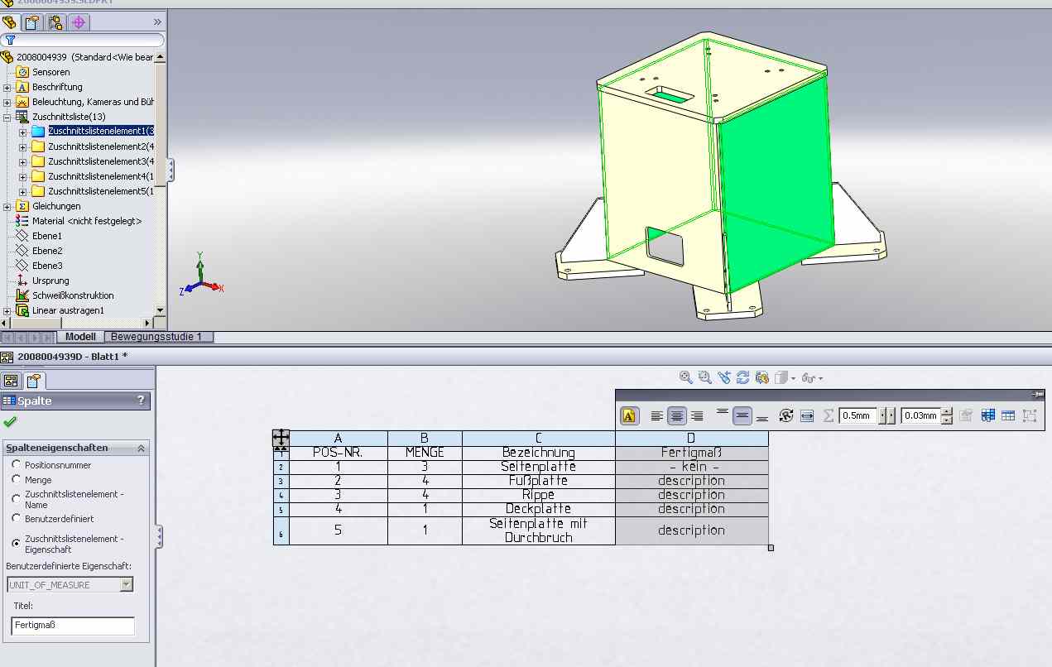Screen dimensions: 1052x667
Task: Expand the Linear austragen1 feature
Action: pyautogui.click(x=7, y=310)
